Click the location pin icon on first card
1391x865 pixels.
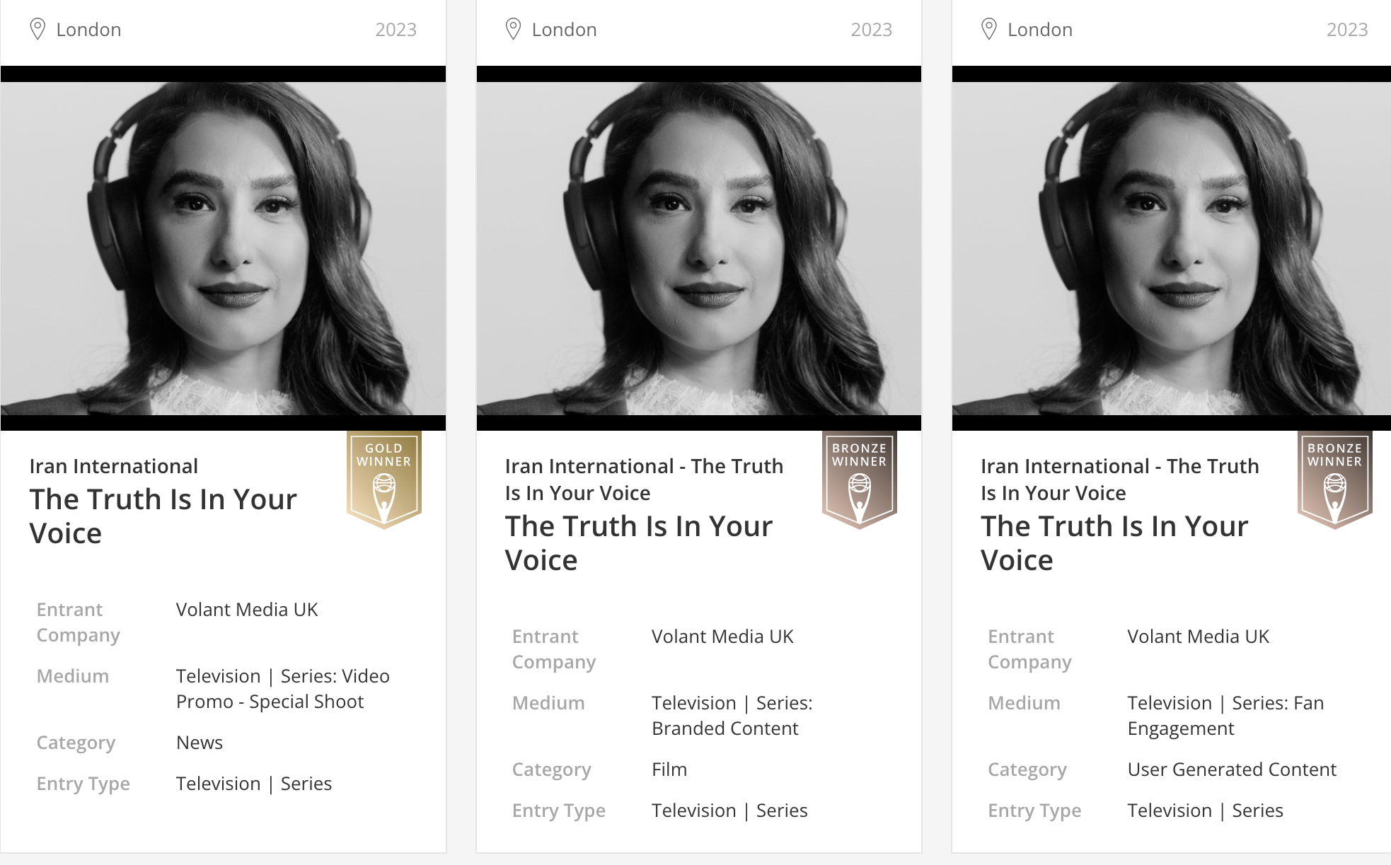pos(37,29)
